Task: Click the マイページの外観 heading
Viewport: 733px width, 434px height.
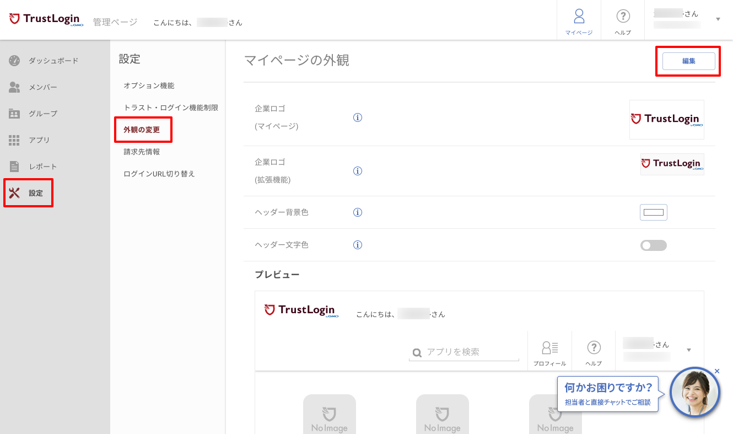Action: coord(297,61)
